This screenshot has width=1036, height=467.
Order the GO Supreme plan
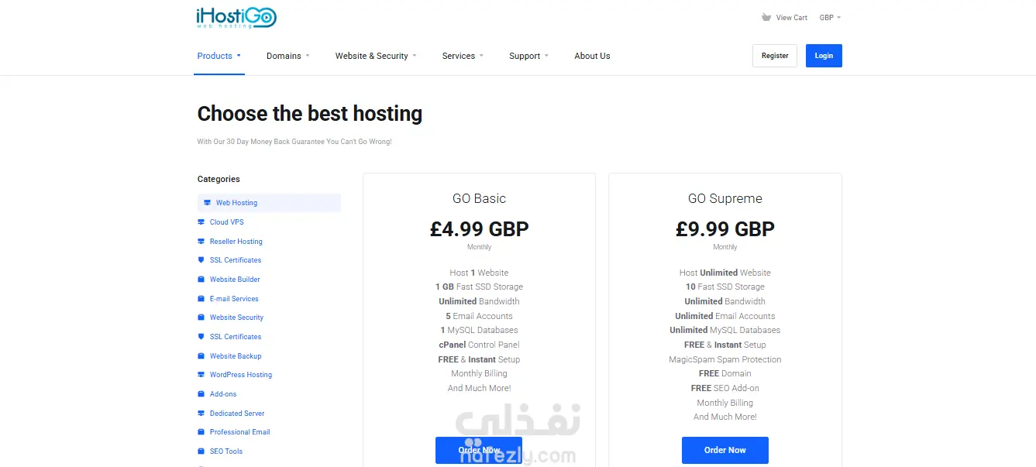[x=725, y=450]
